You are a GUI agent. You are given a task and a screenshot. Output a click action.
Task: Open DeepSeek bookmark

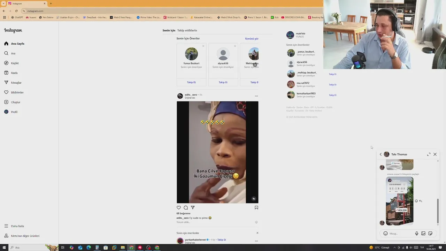tap(95, 17)
